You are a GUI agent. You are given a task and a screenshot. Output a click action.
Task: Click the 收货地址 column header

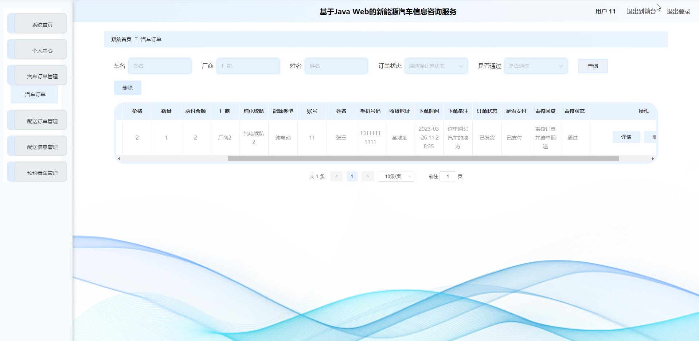click(x=399, y=111)
